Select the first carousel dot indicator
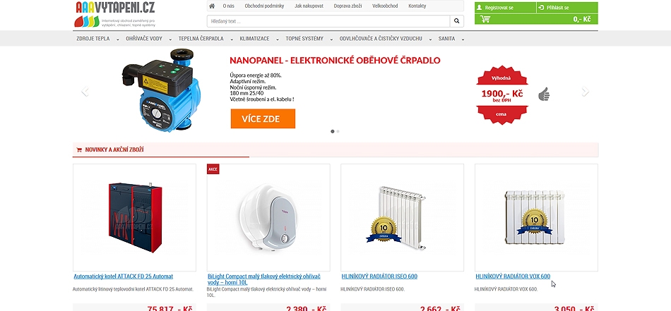 click(x=333, y=132)
